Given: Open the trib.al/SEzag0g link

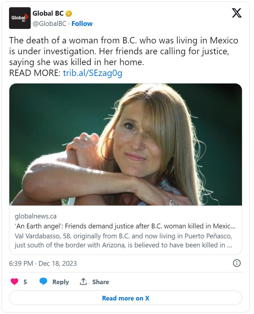Looking at the screenshot, I should pos(93,73).
